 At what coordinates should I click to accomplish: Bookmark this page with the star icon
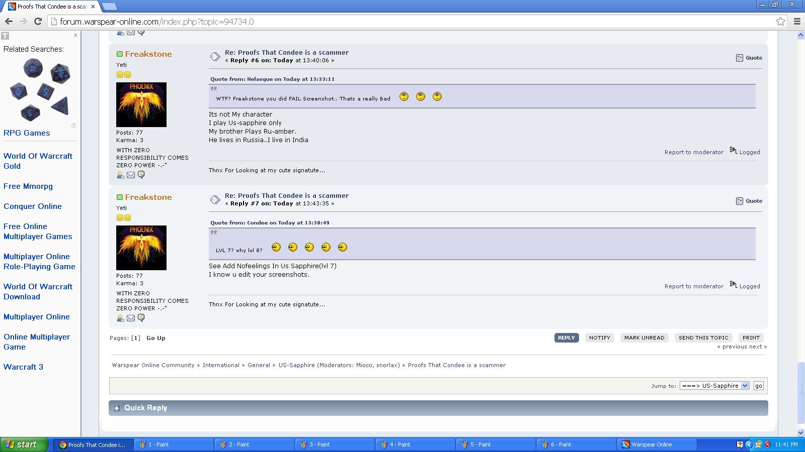click(x=780, y=21)
